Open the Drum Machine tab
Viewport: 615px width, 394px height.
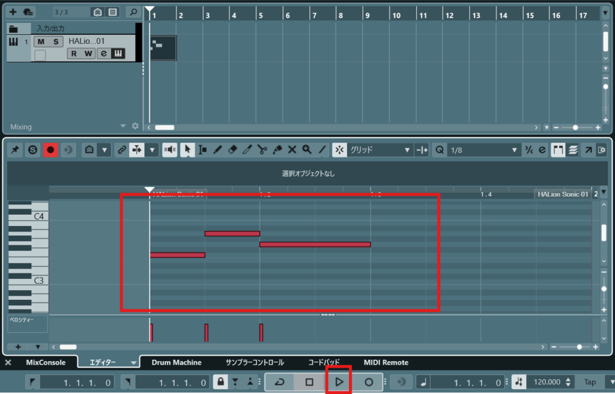click(176, 363)
